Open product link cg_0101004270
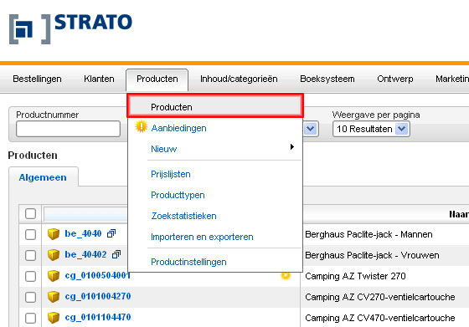 pos(98,296)
